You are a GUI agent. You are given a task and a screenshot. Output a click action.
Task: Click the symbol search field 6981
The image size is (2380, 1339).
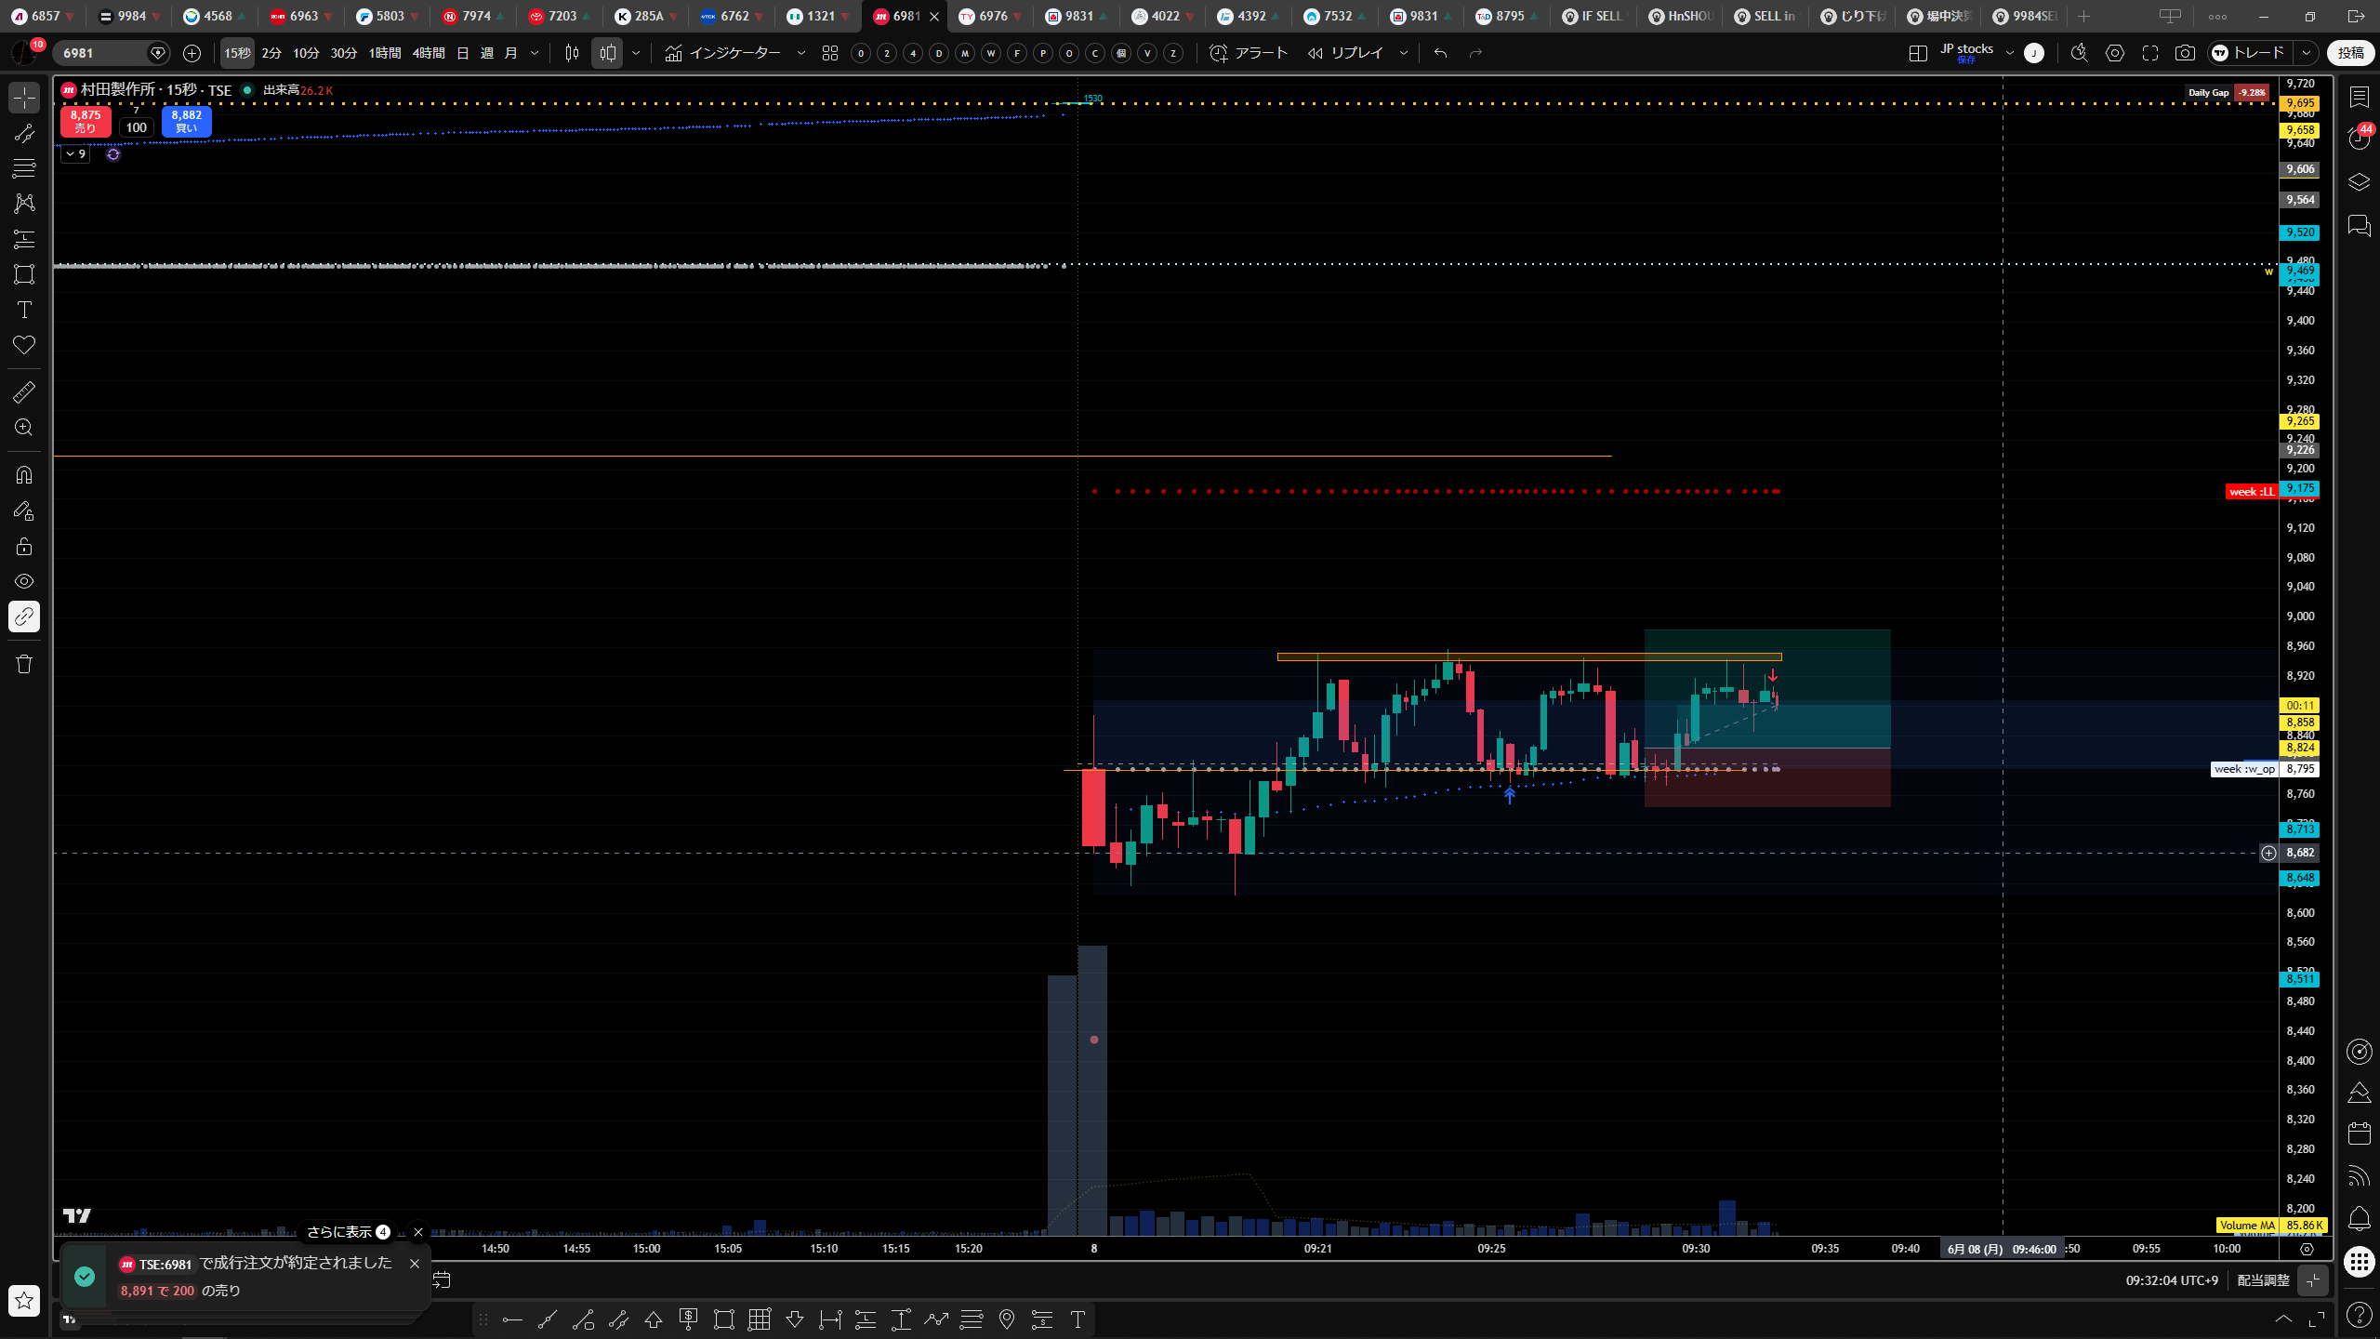[x=102, y=53]
